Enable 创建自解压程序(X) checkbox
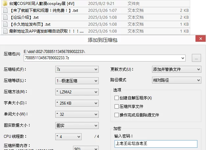This screenshot has height=150, width=206. click(116, 98)
